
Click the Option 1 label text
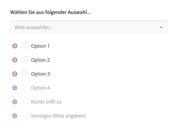[x=40, y=46]
